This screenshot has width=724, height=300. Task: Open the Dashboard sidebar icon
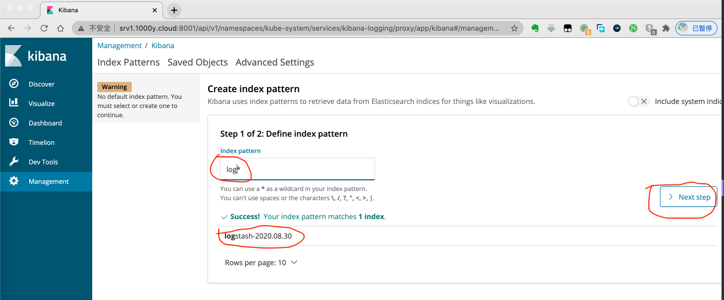pyautogui.click(x=14, y=123)
